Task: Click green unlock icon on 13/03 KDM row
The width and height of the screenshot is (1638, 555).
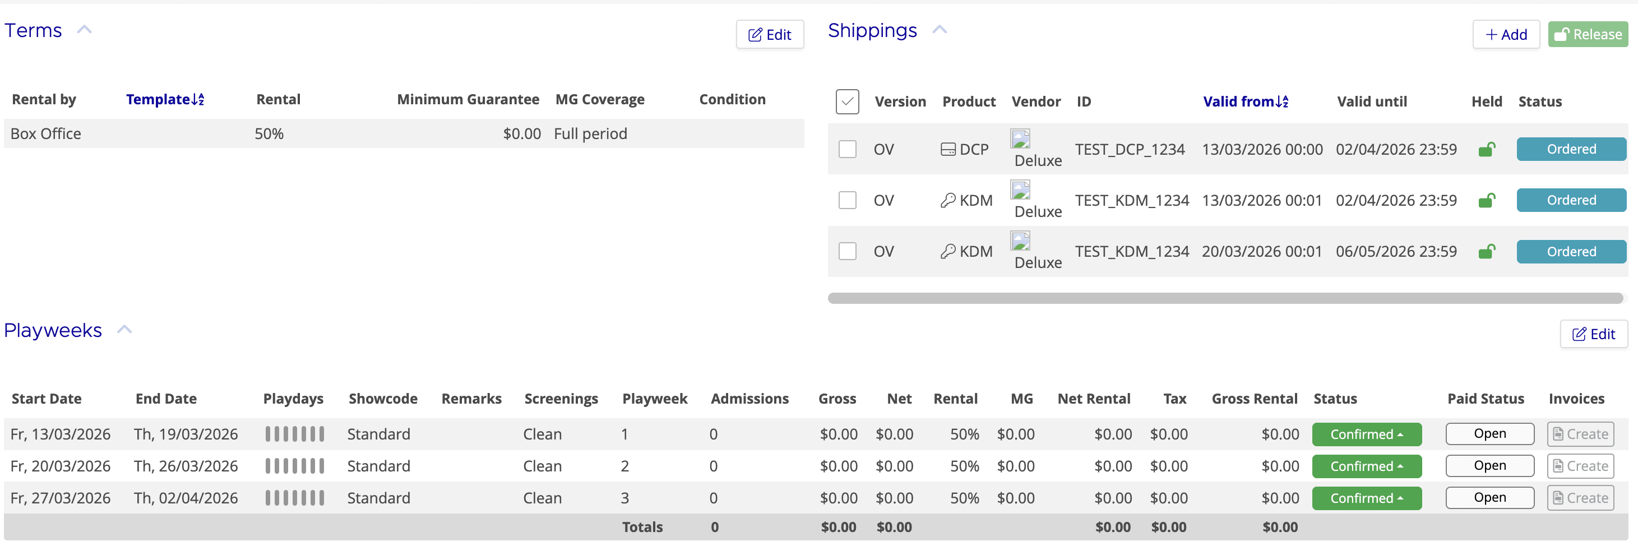Action: tap(1486, 200)
